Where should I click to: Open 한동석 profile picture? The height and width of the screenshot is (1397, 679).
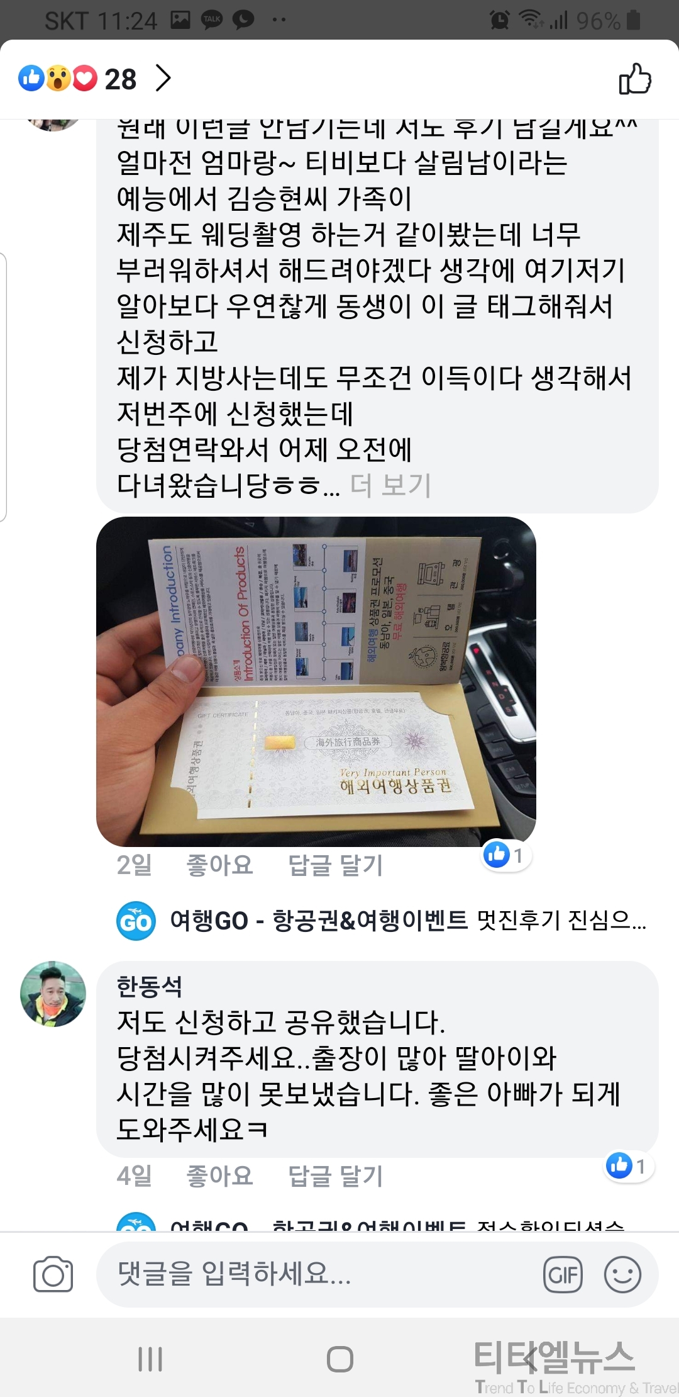pyautogui.click(x=53, y=994)
